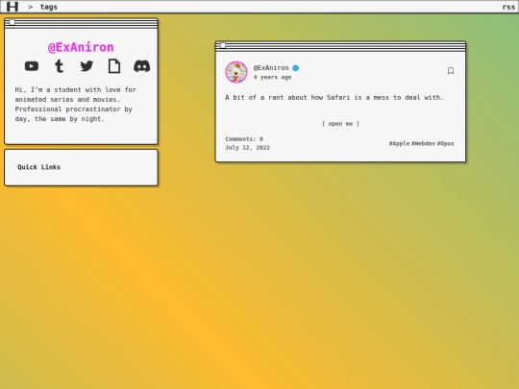Image resolution: width=519 pixels, height=389 pixels.
Task: Open the Discord icon in profile card
Action: coord(141,66)
